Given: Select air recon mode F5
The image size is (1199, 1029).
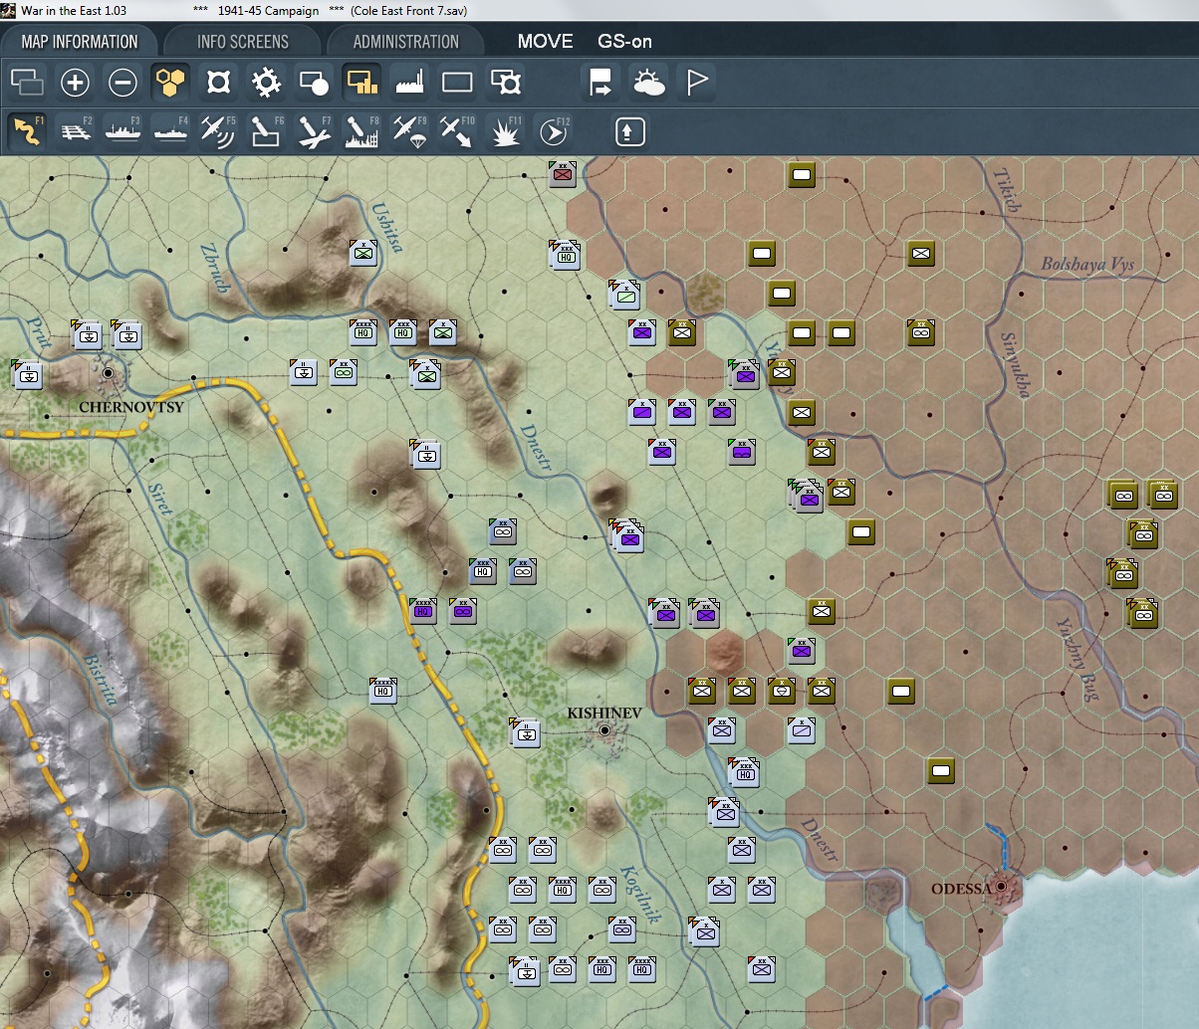Looking at the screenshot, I should click(x=218, y=131).
